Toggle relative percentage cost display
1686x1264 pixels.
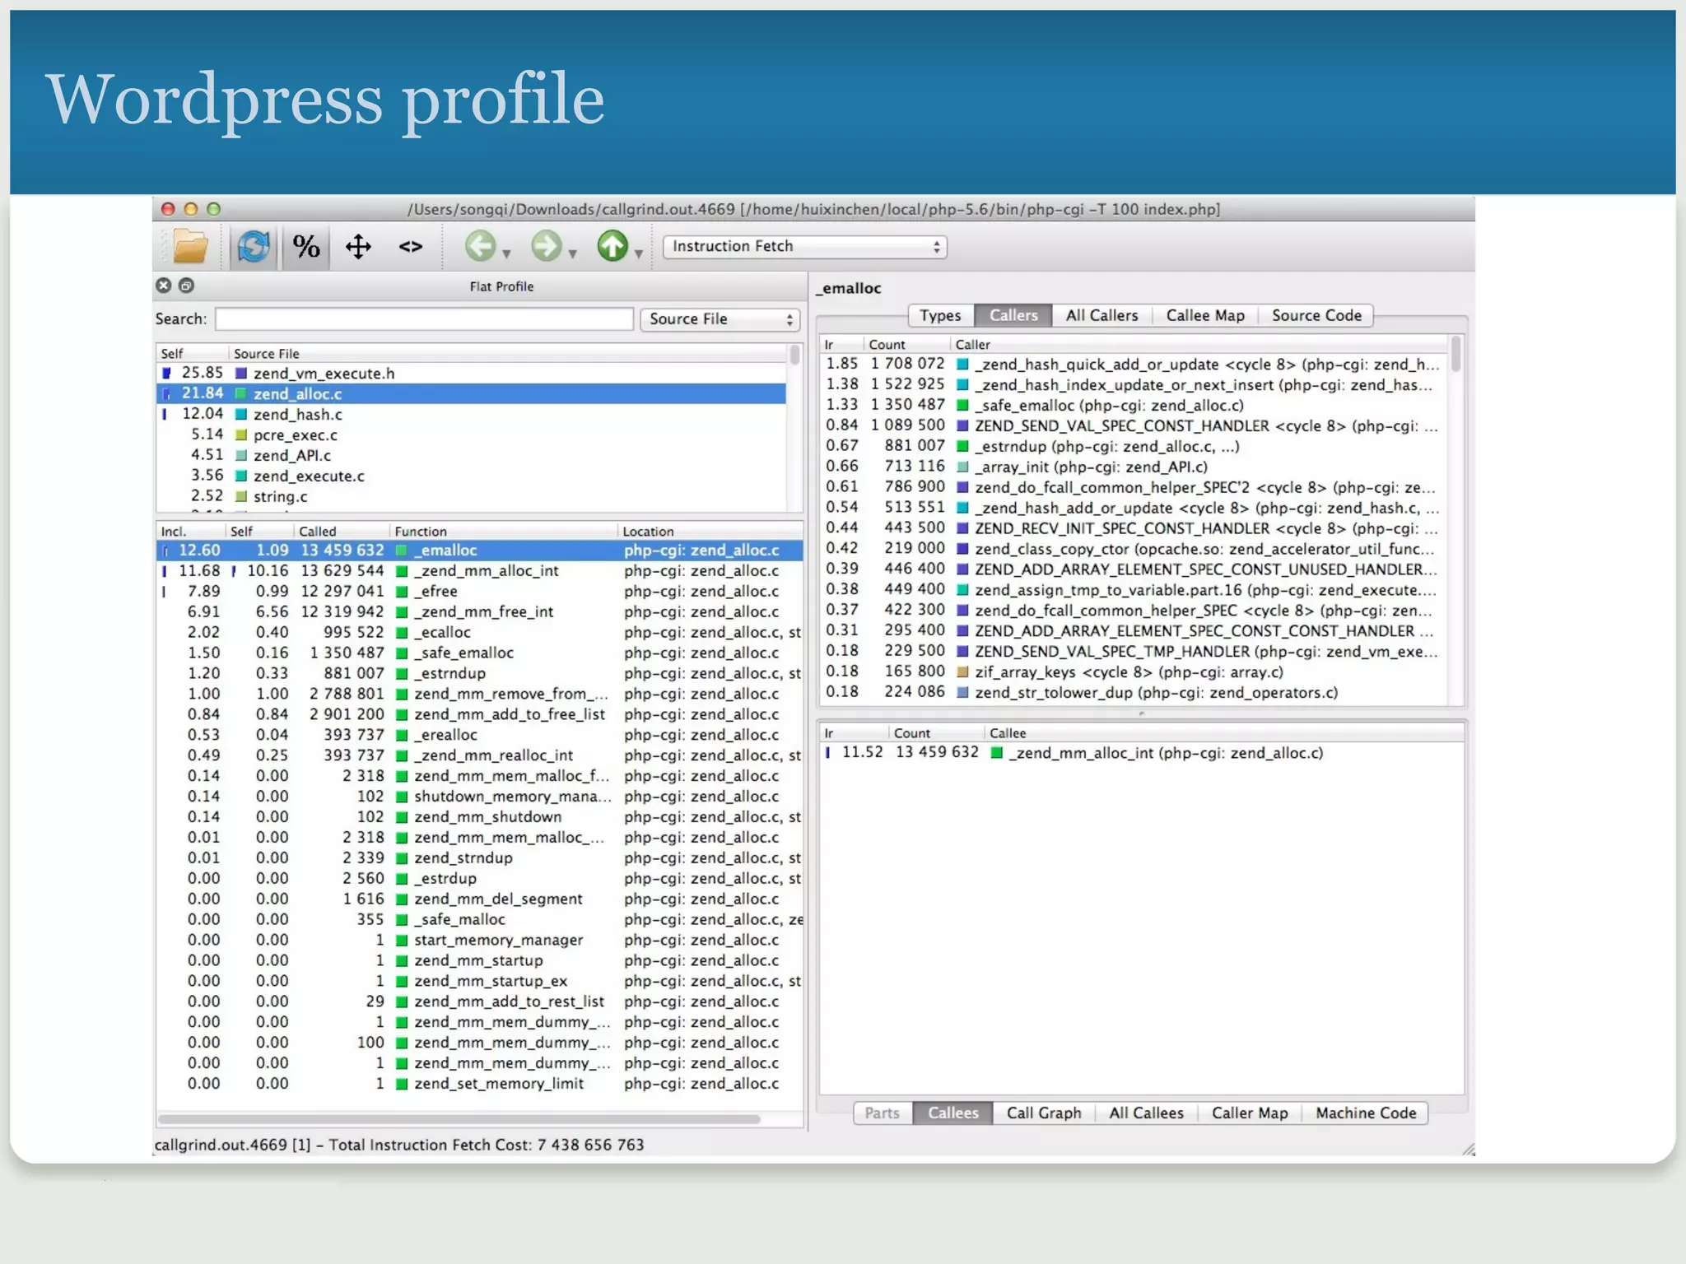pyautogui.click(x=306, y=246)
